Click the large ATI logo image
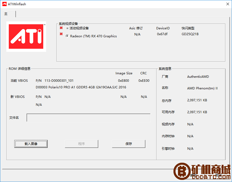Image resolution: width=232 pixels, height=182 pixels. click(26, 37)
